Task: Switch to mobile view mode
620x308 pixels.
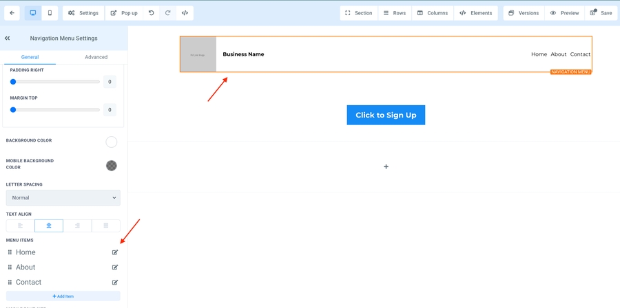Action: [x=50, y=13]
